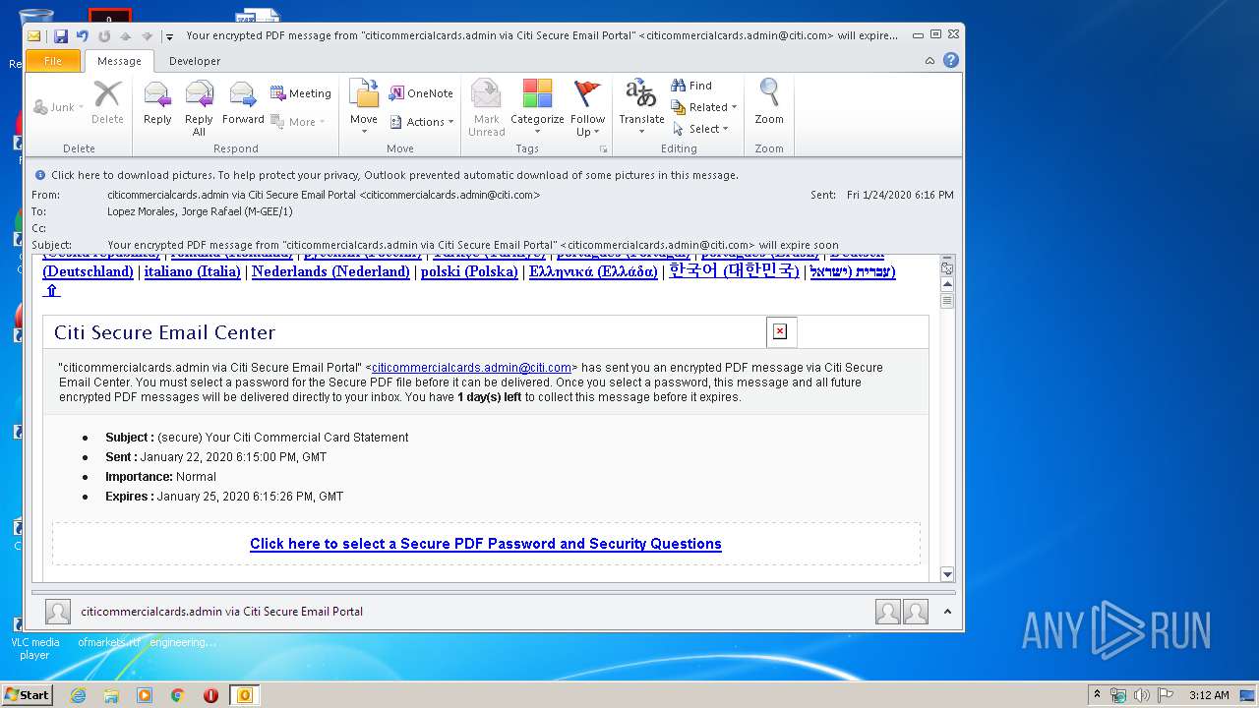
Task: Create a Meeting reply from the ribbon
Action: pos(301,93)
